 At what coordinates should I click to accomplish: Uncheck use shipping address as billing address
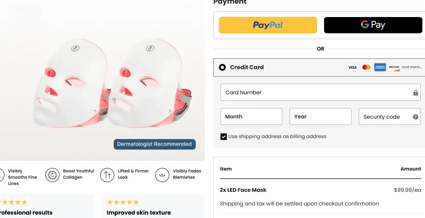tap(223, 137)
